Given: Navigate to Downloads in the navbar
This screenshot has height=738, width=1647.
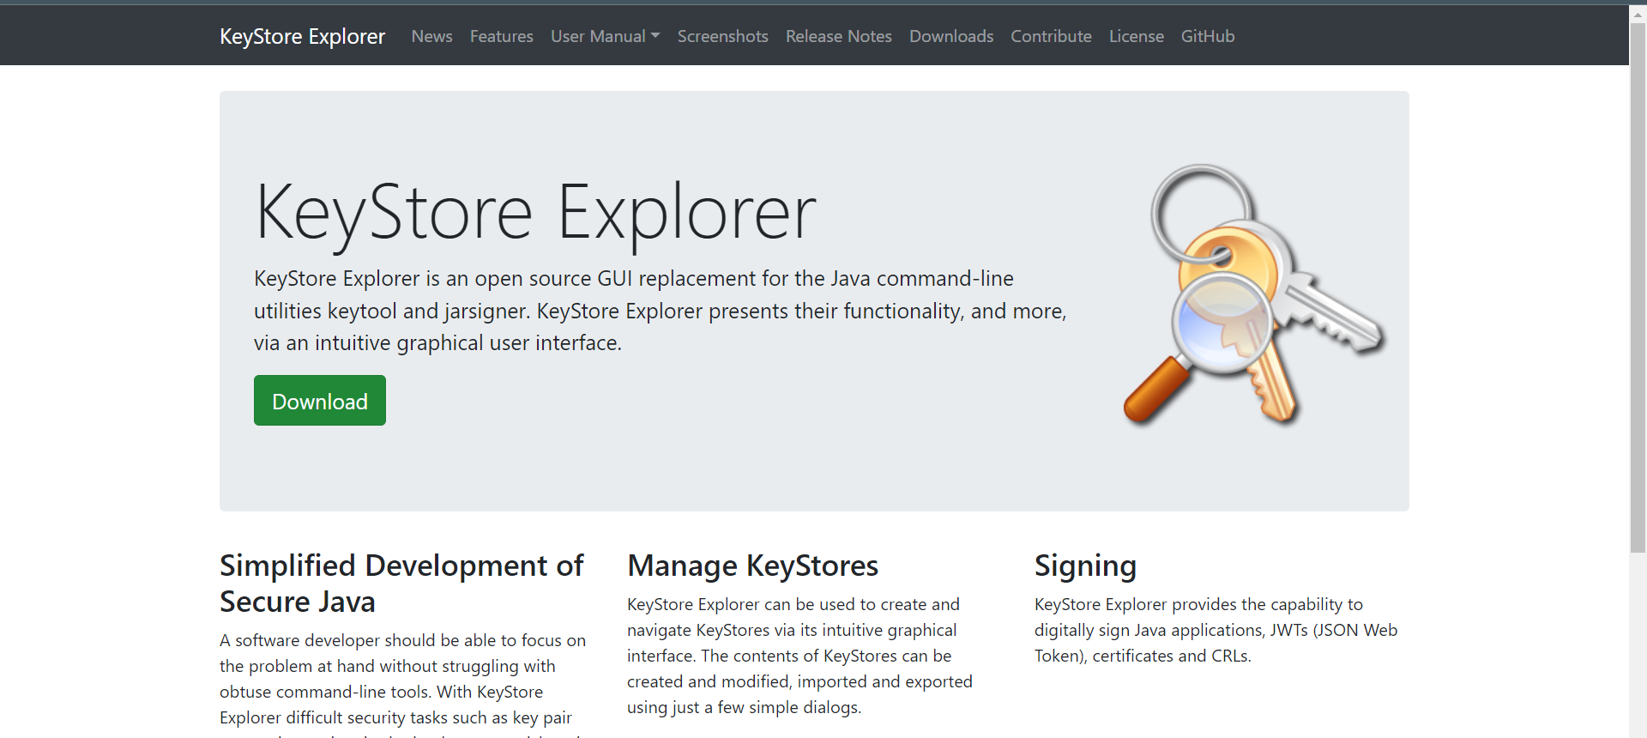Looking at the screenshot, I should tap(951, 36).
